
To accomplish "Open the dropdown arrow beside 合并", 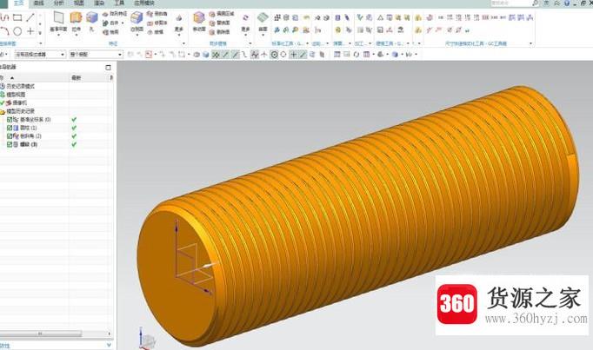I will pyautogui.click(x=123, y=23).
